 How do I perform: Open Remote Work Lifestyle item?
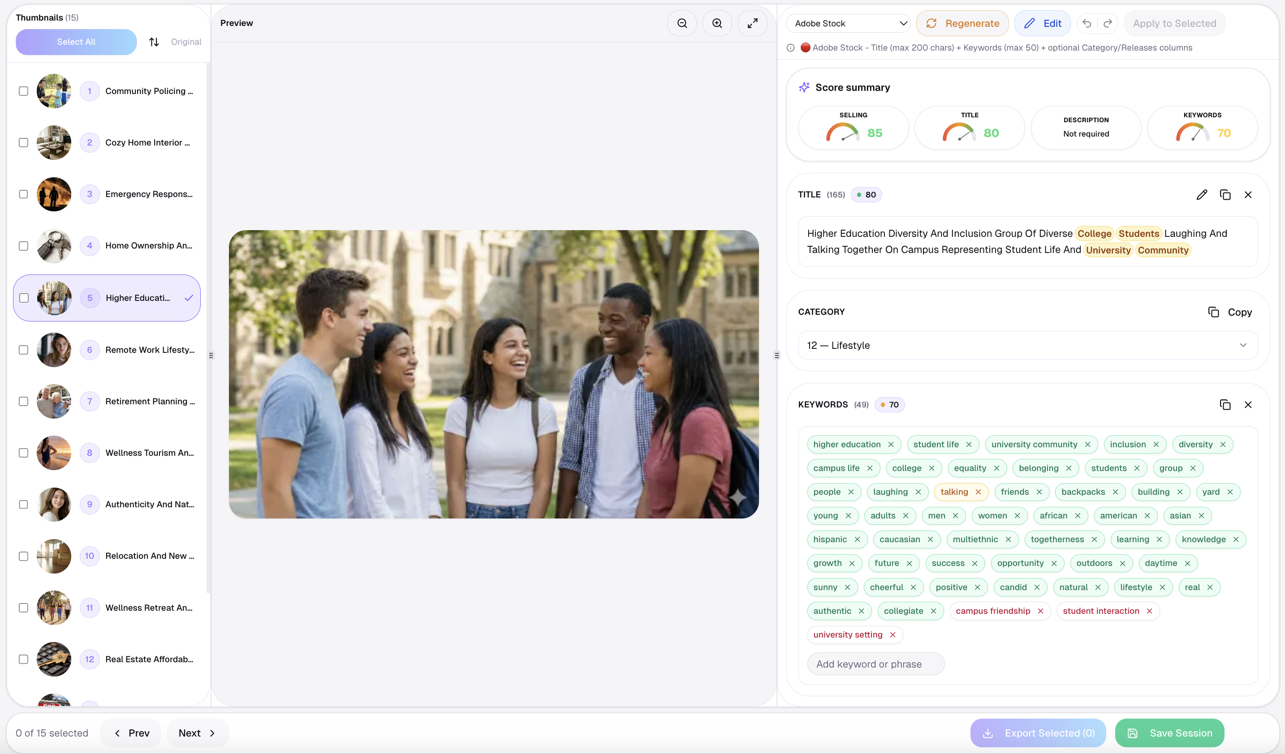(107, 350)
